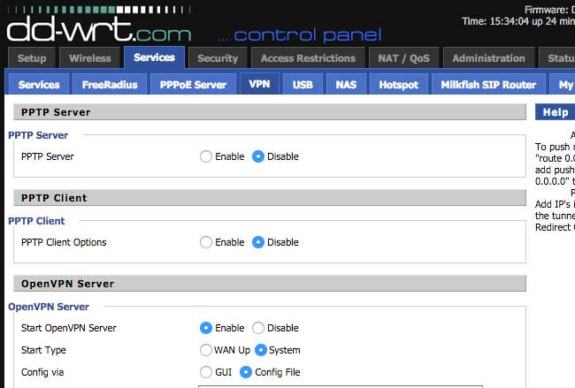
Task: Click the 'Start OpenVPN Server' label
Action: [x=69, y=328]
